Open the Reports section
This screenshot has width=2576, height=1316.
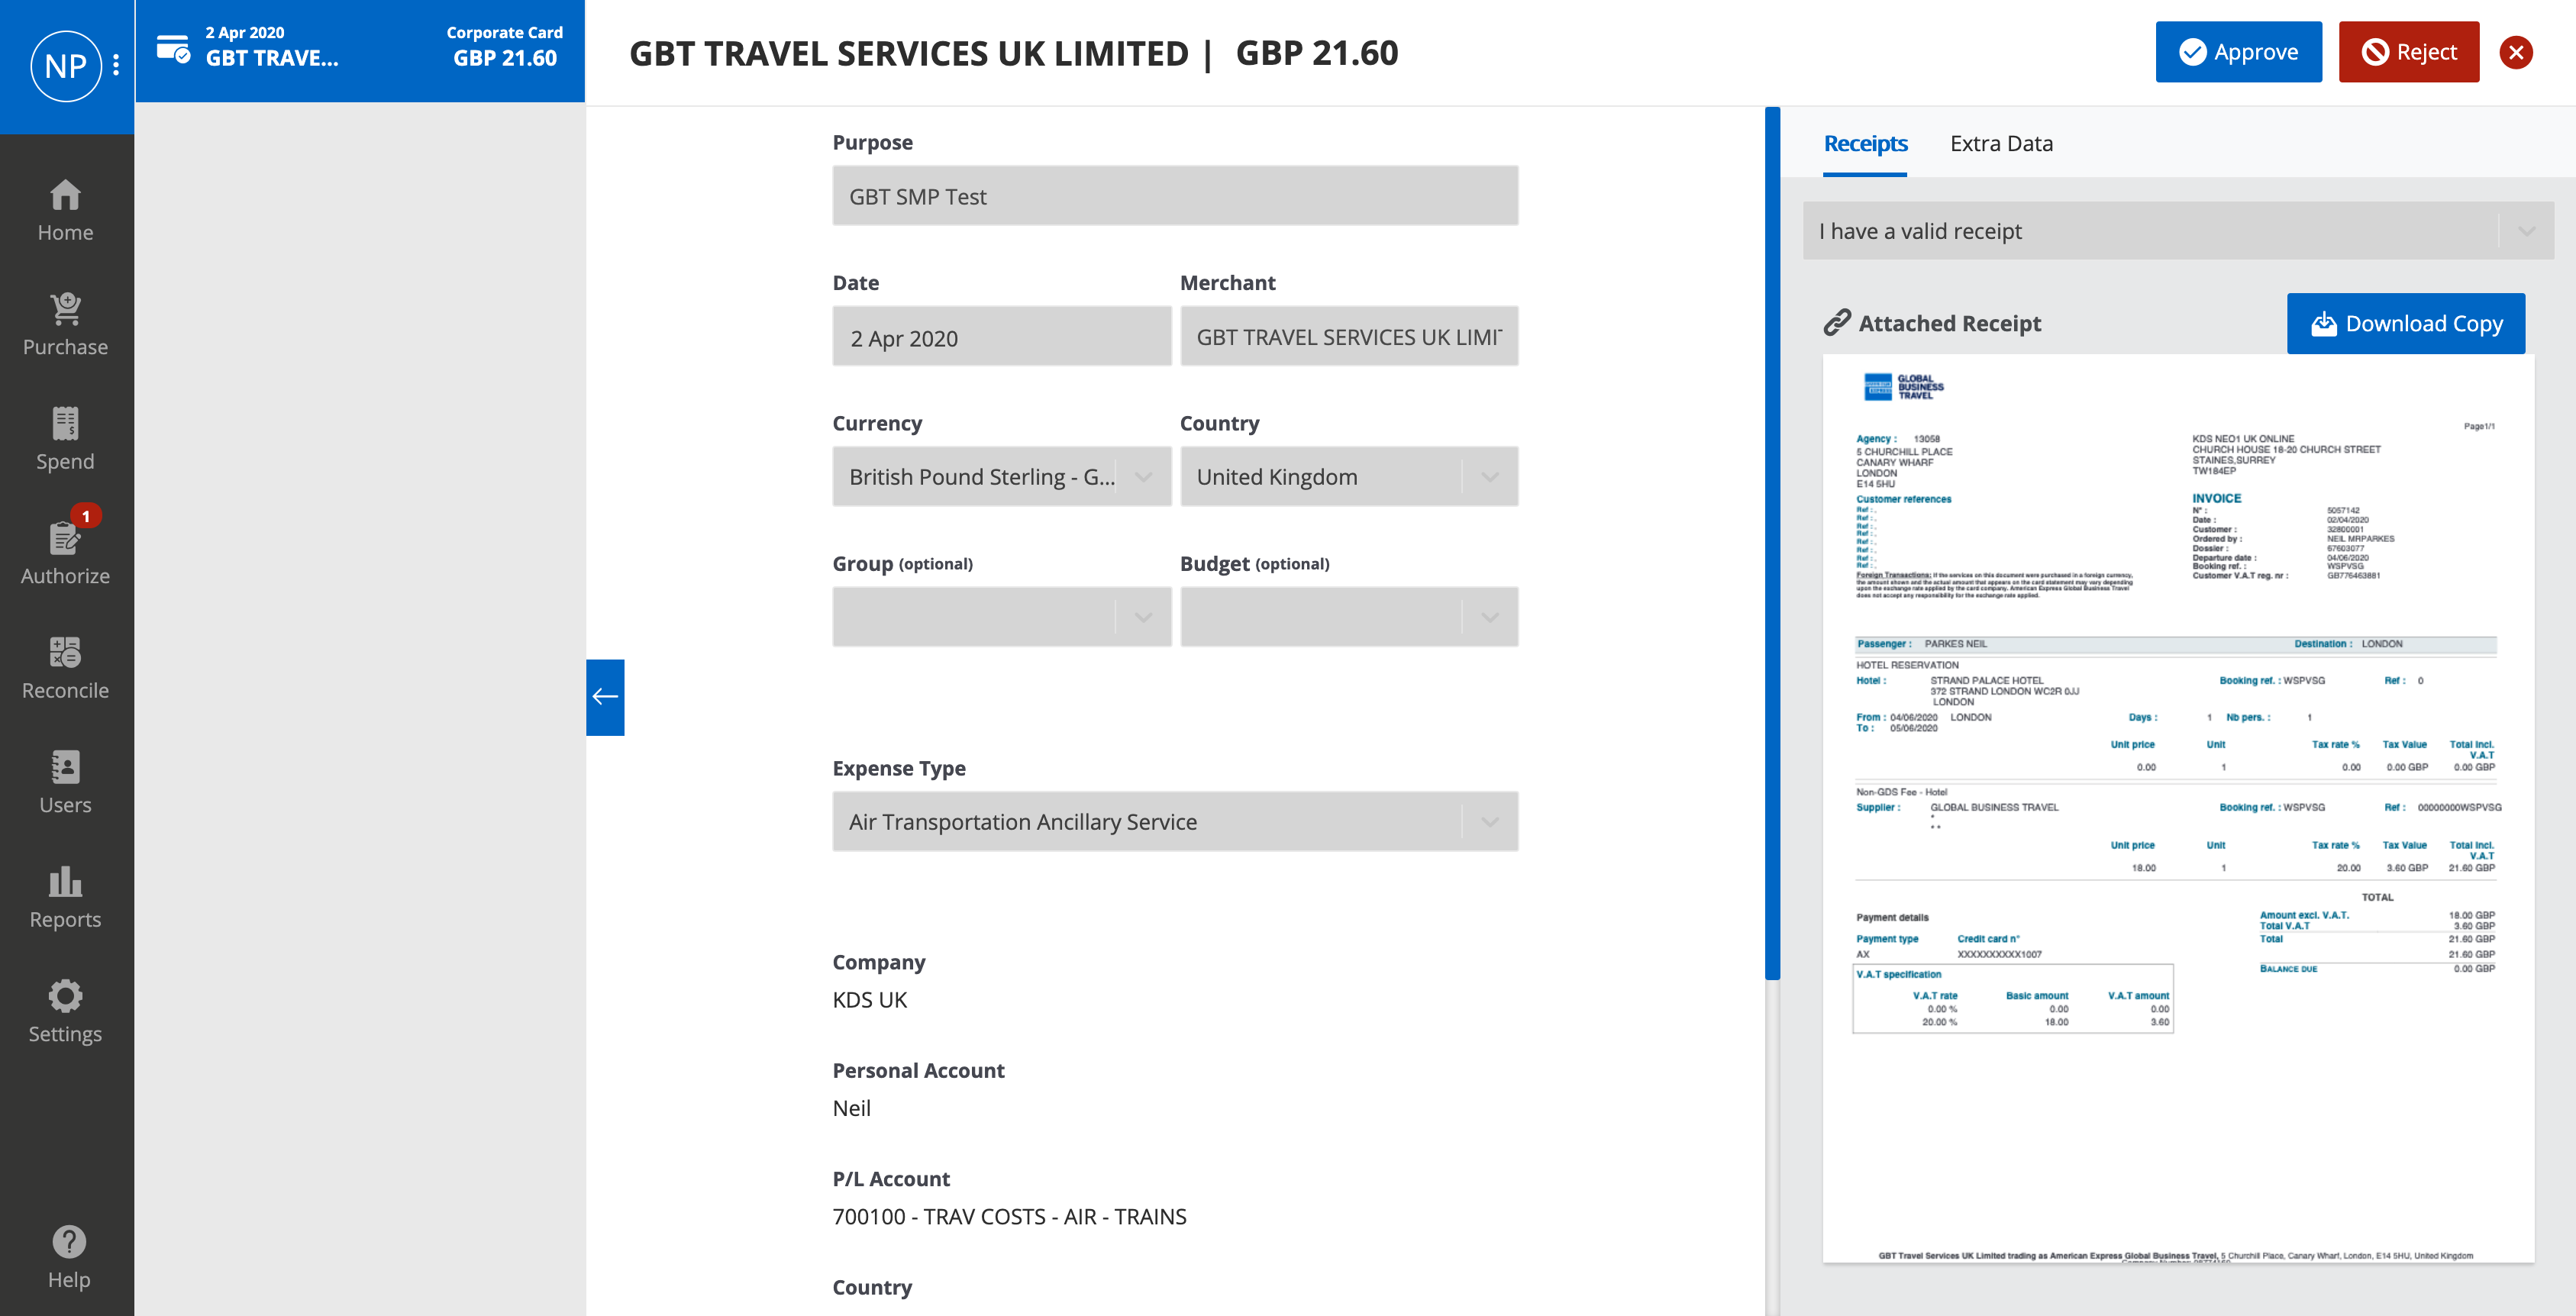65,895
